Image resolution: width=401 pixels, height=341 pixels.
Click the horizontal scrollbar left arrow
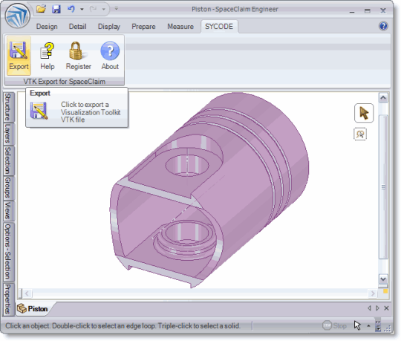coord(27,293)
